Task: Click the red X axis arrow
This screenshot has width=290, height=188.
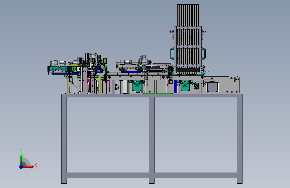Action: click(28, 167)
